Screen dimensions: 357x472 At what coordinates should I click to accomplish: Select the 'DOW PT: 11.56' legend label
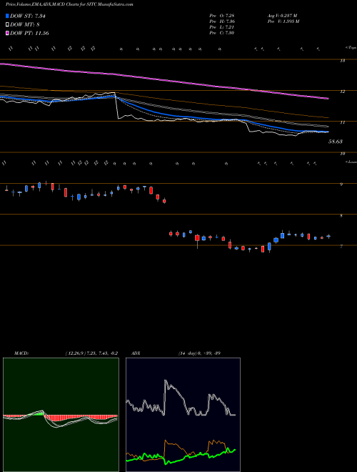coord(29,33)
